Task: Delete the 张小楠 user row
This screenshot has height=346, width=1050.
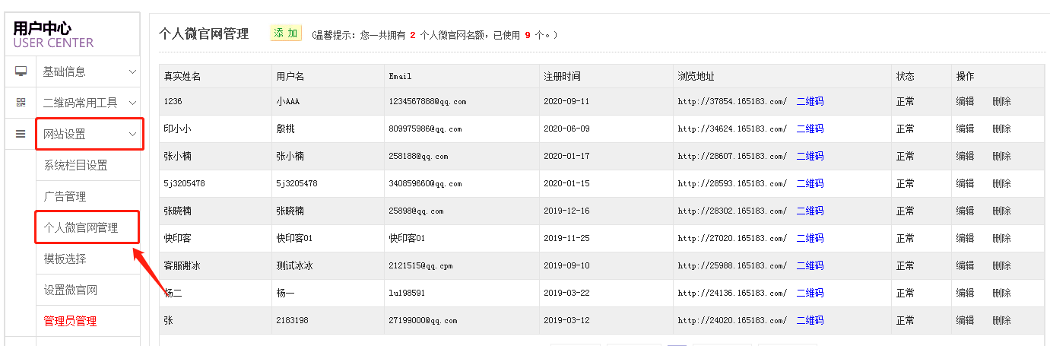Action: point(1001,156)
